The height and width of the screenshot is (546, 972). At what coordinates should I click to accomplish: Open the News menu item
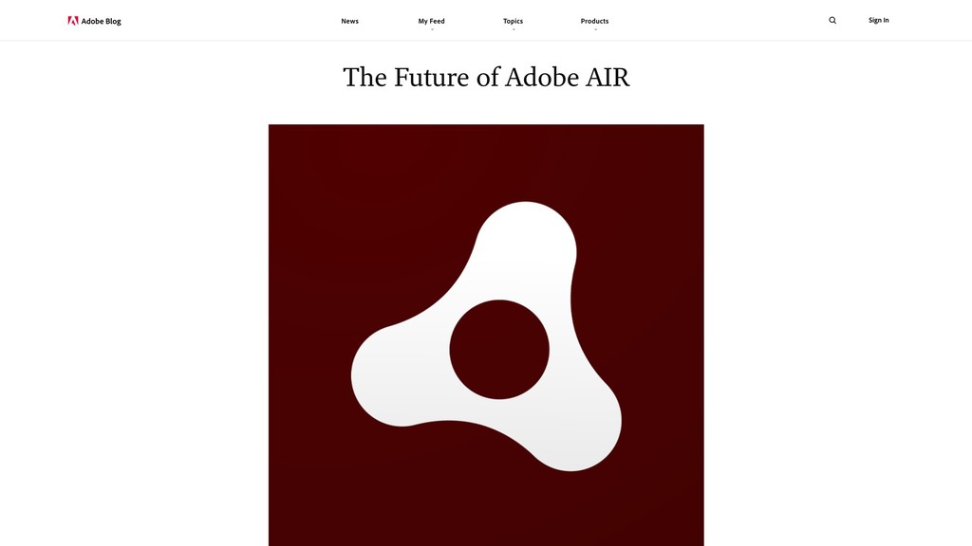coord(349,21)
